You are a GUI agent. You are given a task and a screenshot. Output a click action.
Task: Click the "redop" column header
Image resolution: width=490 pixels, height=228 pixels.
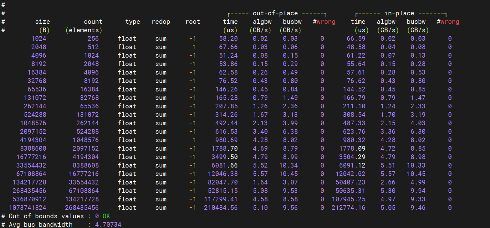161,22
